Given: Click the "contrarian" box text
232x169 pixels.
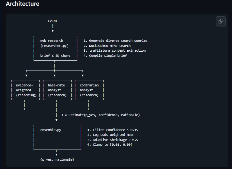Looking at the screenshot, I should tap(89, 85).
